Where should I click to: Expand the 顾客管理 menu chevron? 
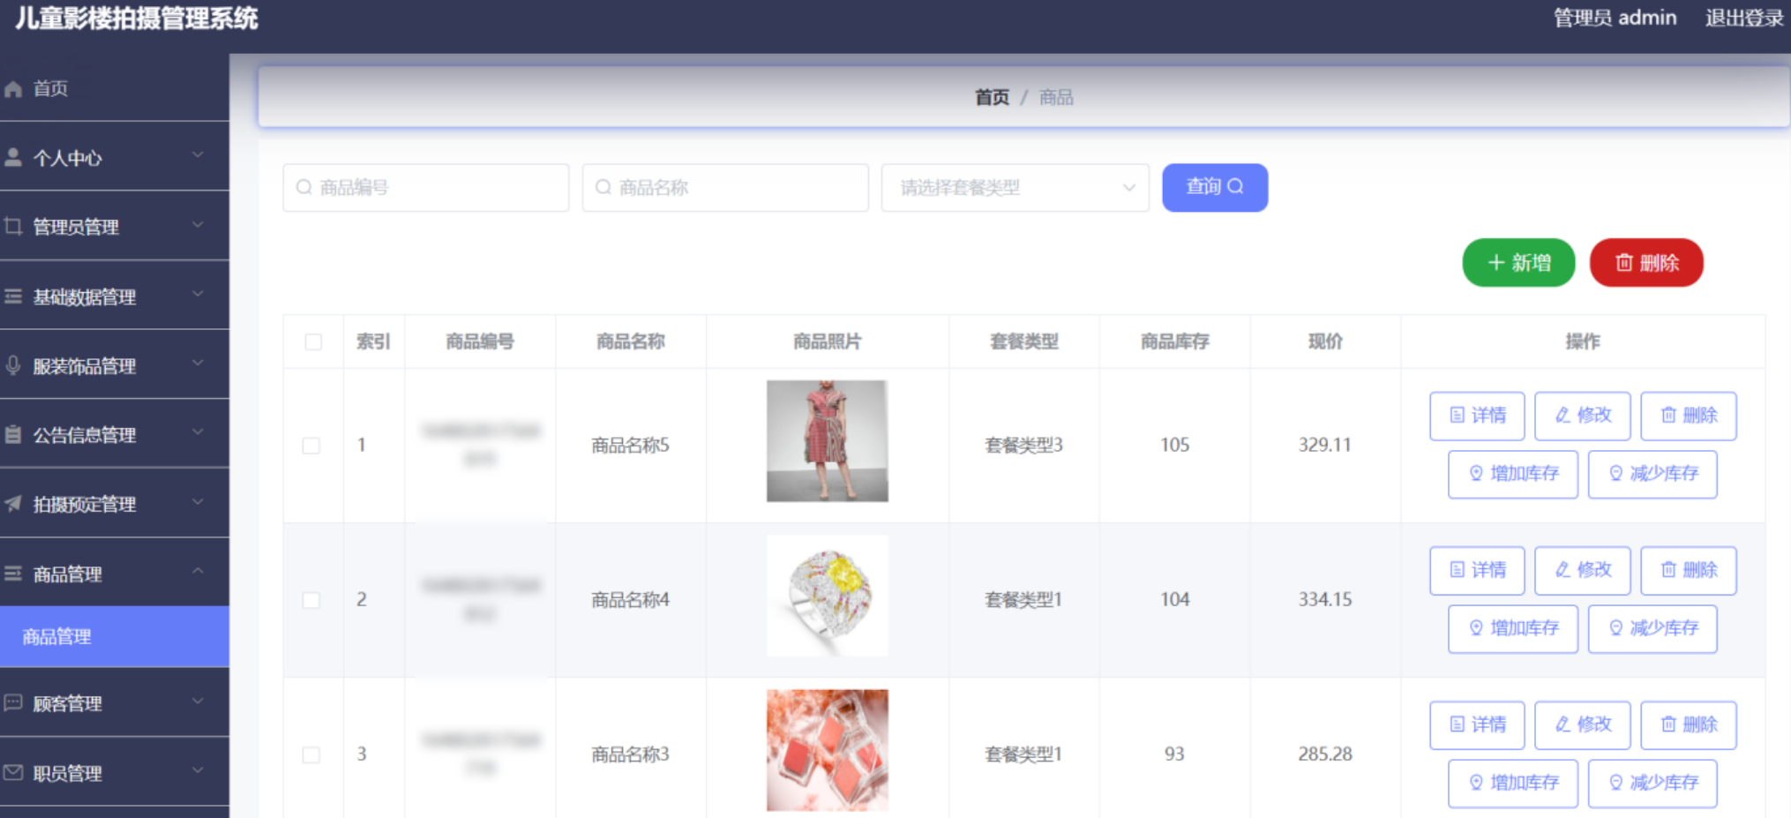(198, 701)
